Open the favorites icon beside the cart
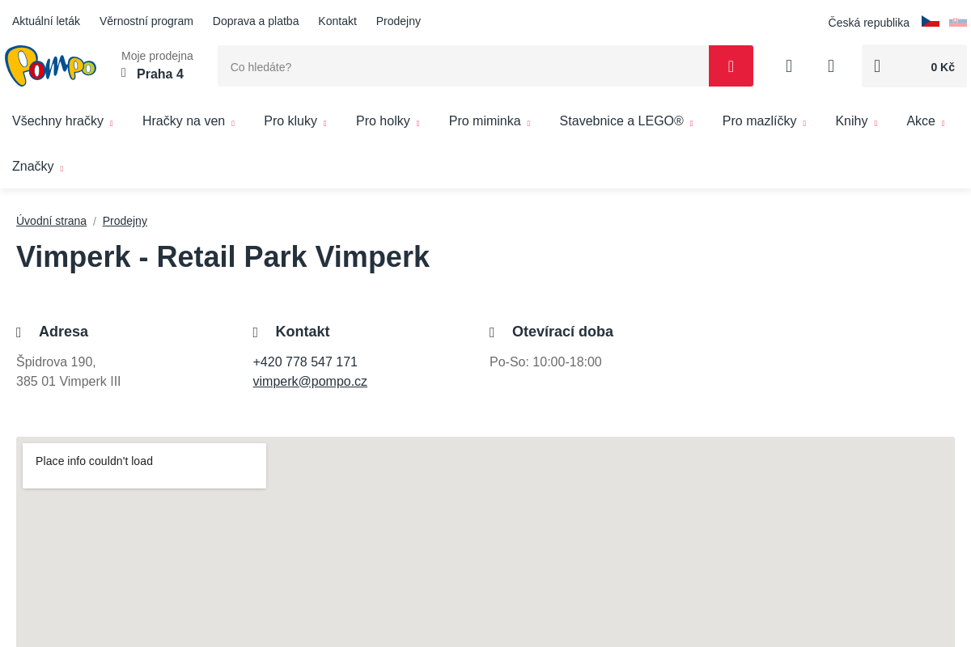The width and height of the screenshot is (971, 647). (x=831, y=66)
